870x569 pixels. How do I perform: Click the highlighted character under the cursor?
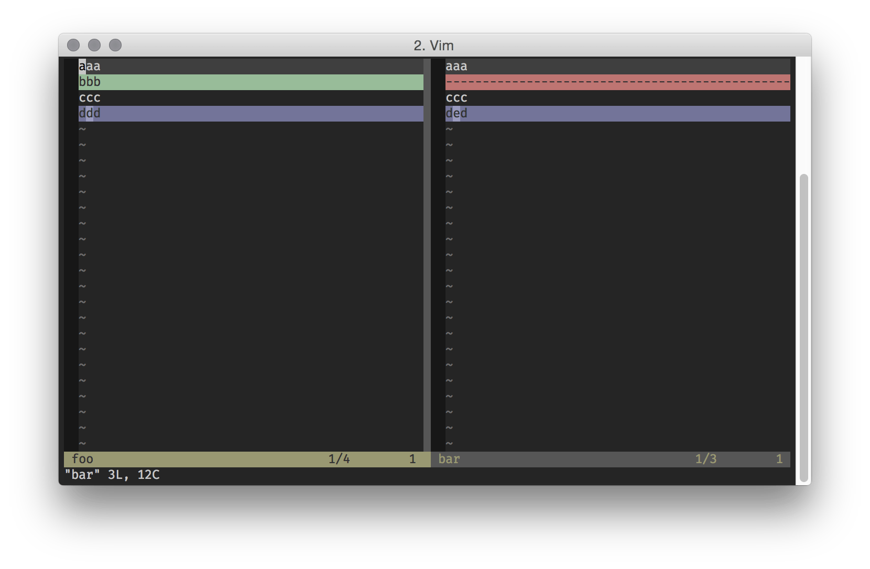[81, 65]
